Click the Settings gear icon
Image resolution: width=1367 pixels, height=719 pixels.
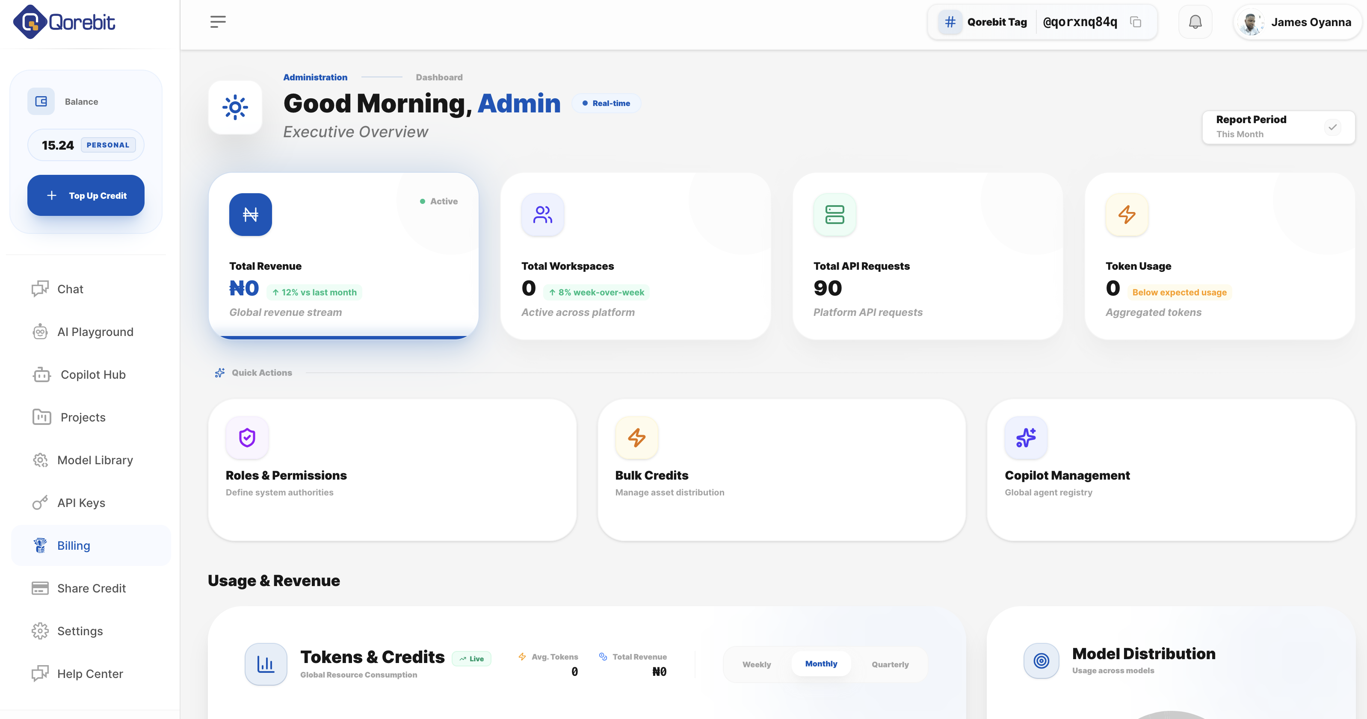pos(40,631)
